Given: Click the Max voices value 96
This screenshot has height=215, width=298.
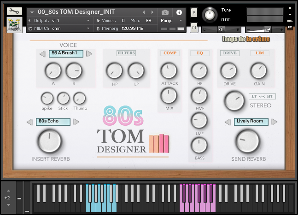Looking at the screenshot, I should coord(148,21).
